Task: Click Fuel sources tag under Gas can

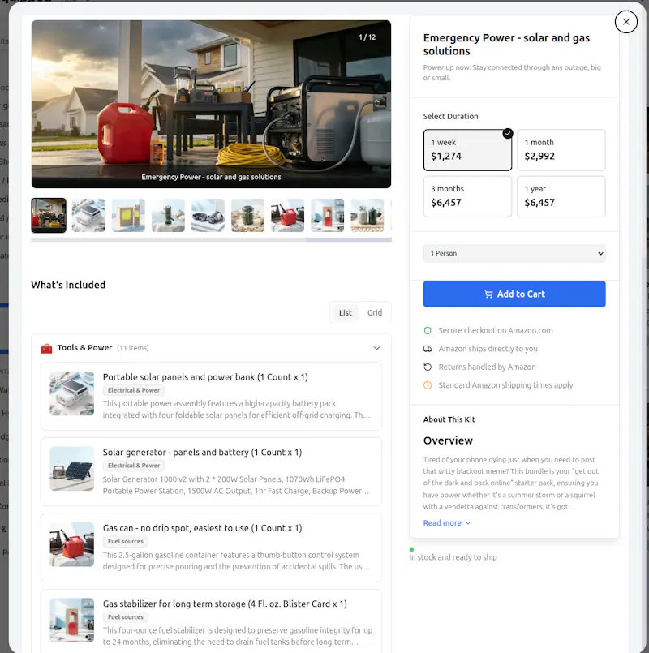Action: (126, 541)
